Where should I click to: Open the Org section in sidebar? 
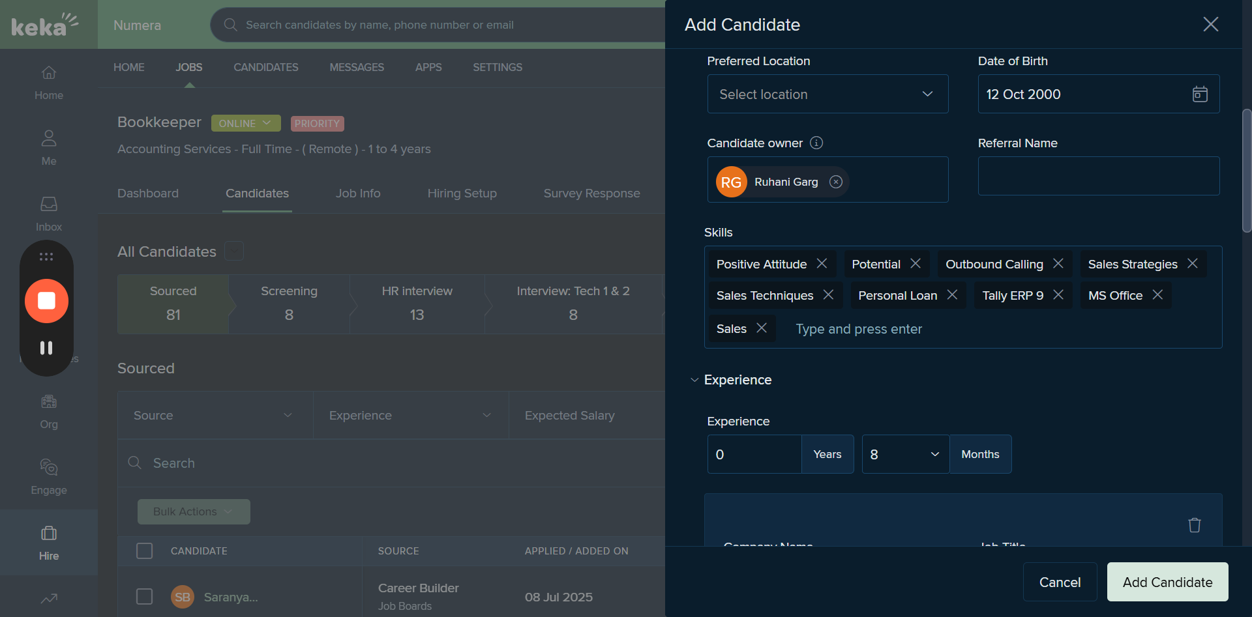(49, 411)
